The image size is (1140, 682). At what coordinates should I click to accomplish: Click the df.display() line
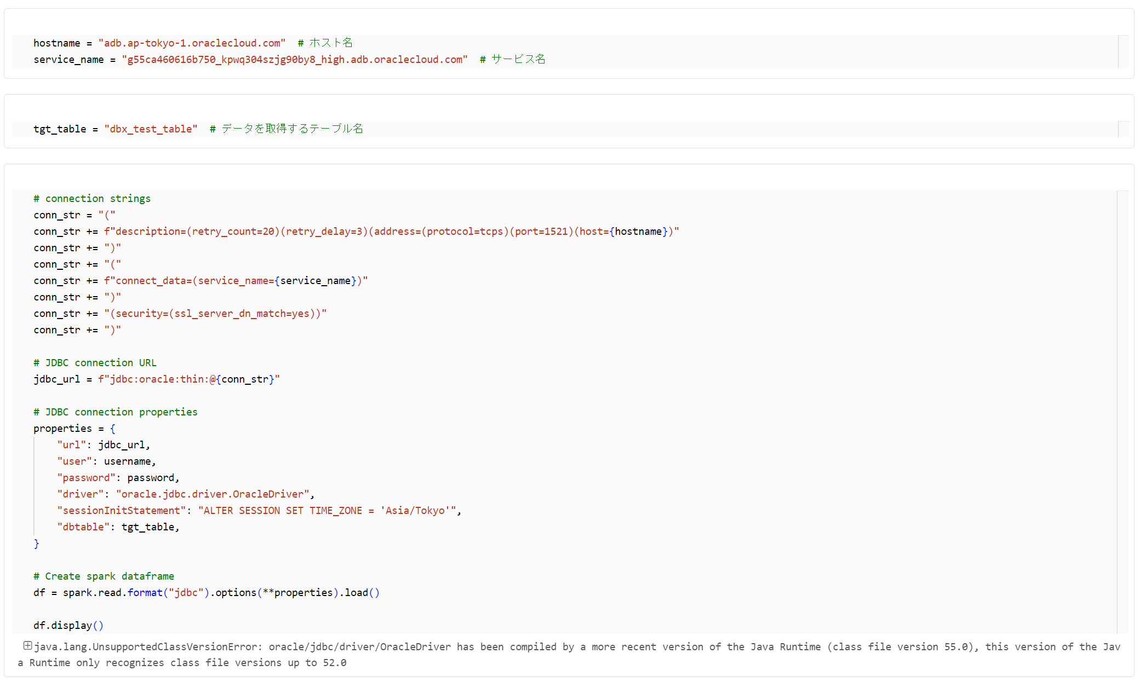[68, 626]
